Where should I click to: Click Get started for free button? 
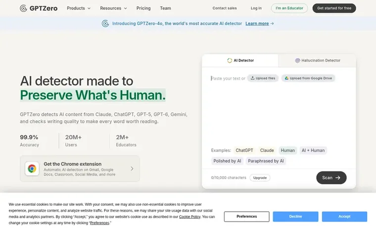(x=334, y=8)
